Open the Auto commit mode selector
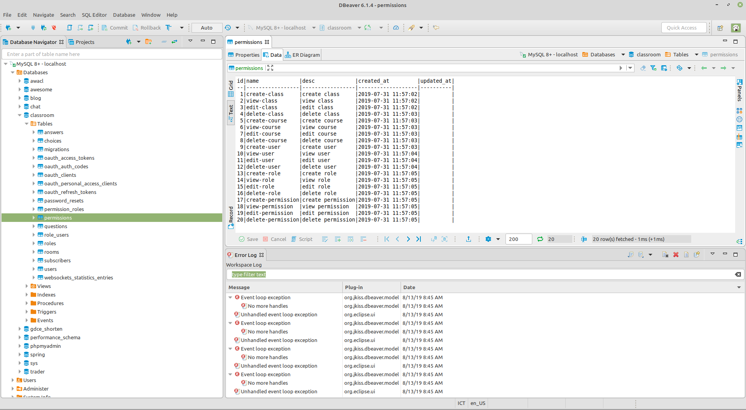Viewport: 746px width, 410px height. (x=207, y=28)
